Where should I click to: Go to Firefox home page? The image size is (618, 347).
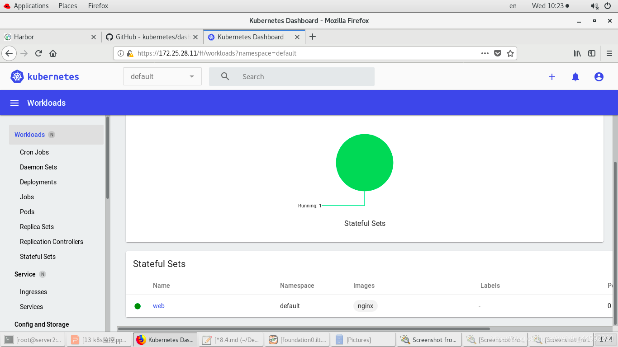pyautogui.click(x=53, y=53)
